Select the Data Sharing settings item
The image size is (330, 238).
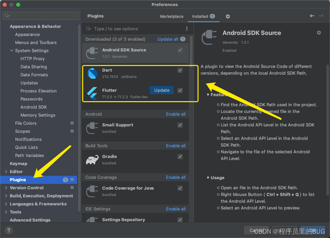pos(34,67)
